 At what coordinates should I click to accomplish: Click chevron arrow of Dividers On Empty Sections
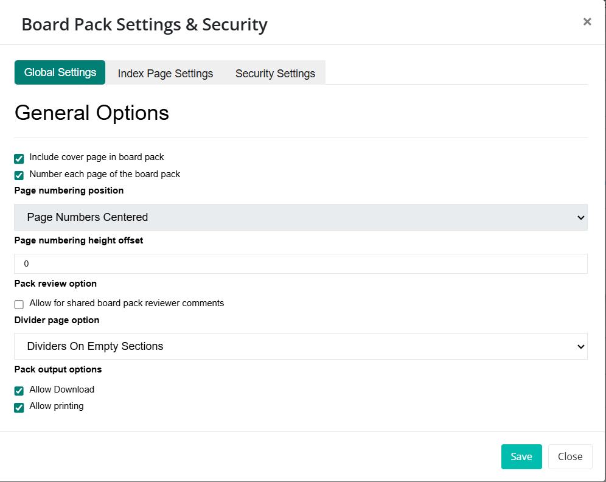click(x=580, y=347)
